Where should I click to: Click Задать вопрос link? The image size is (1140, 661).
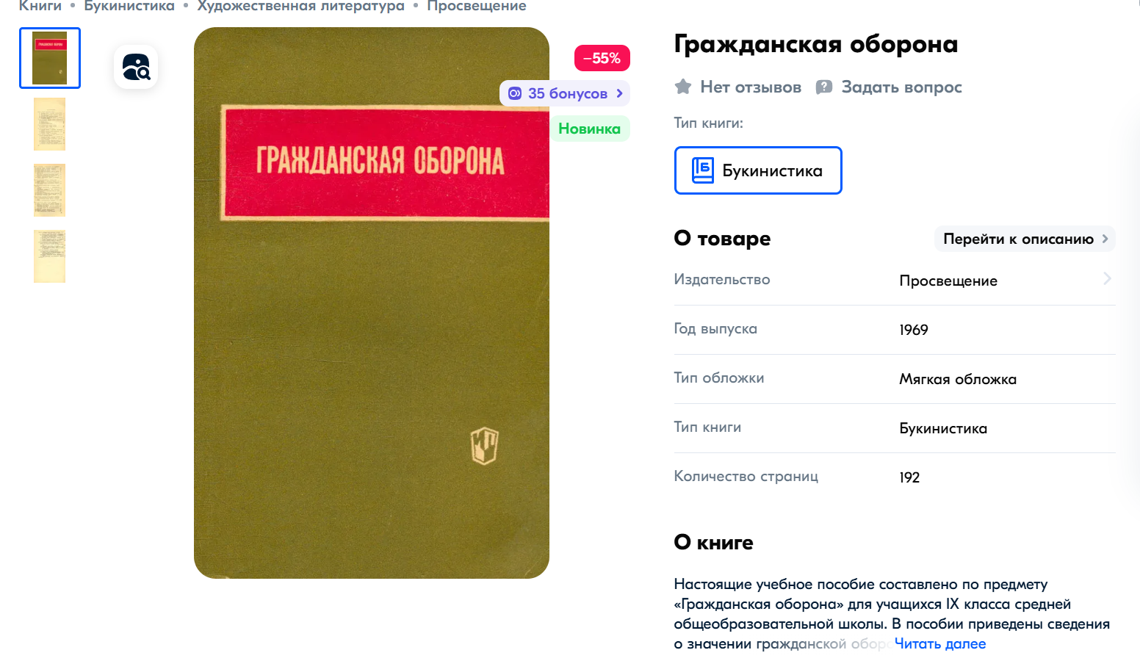(x=901, y=87)
